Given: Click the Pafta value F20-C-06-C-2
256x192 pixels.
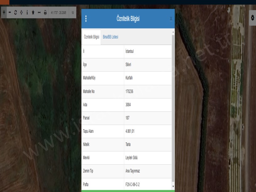Looking at the screenshot, I should tap(133, 184).
